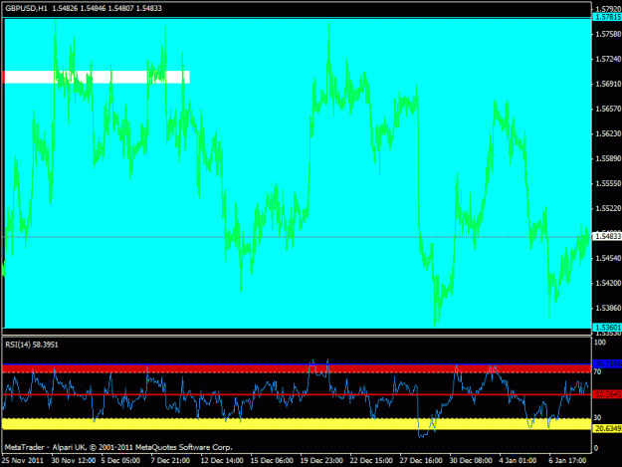Click the blue RSI level label

[x=607, y=363]
